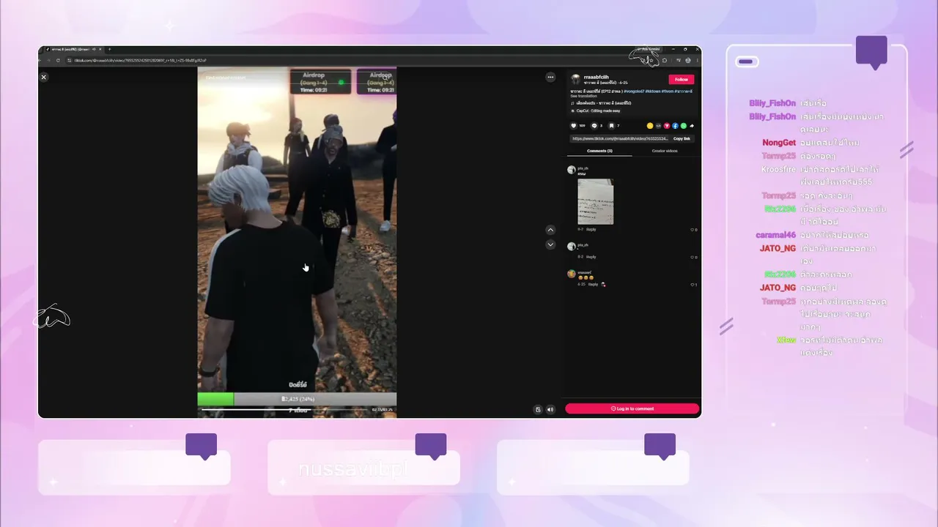Click the embed code icon

658,126
